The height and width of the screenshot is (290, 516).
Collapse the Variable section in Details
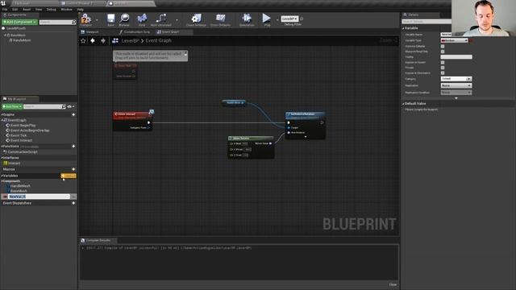click(x=403, y=28)
